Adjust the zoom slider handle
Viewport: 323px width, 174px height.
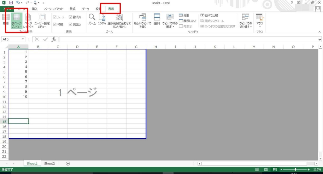(295, 170)
